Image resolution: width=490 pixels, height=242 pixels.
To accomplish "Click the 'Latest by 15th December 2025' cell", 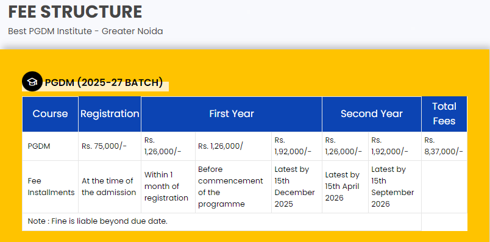I will click(297, 187).
